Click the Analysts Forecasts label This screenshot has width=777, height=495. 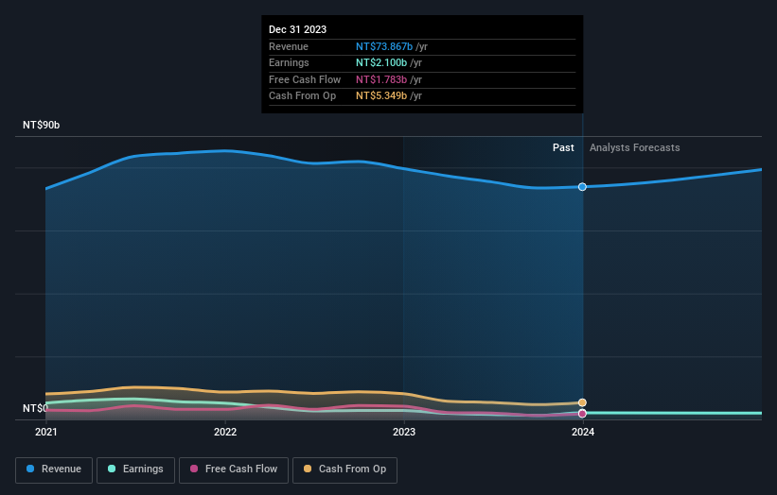tap(635, 147)
